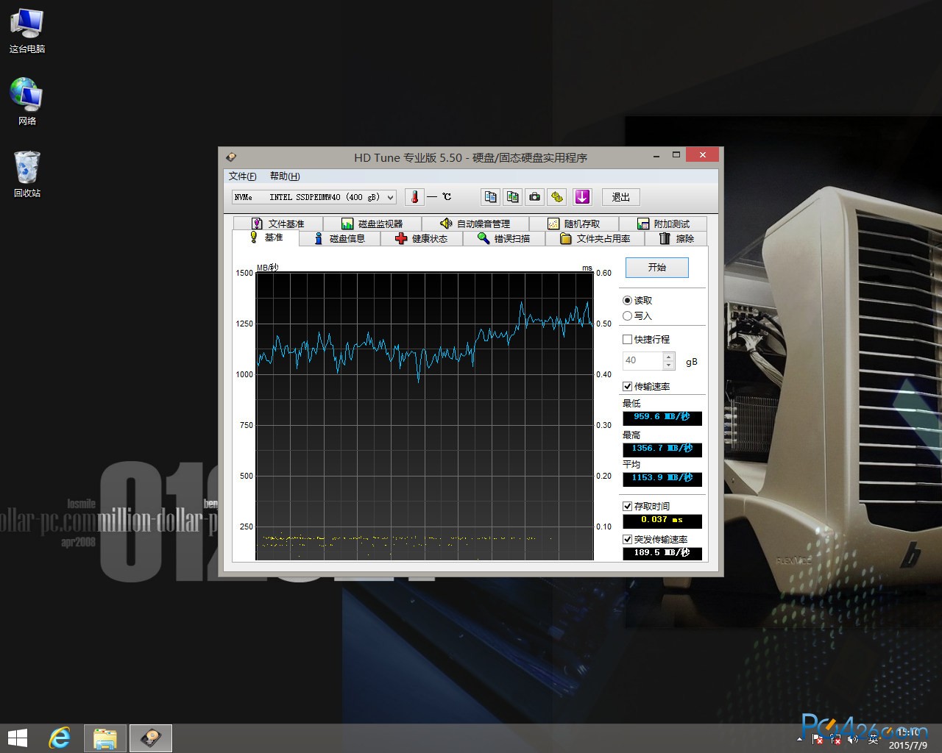Click the copy screenshot to clipboard icon
This screenshot has width=942, height=753.
(x=513, y=197)
